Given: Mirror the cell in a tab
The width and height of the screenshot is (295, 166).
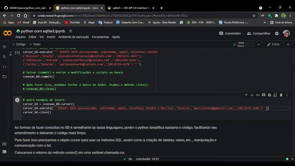Looking at the screenshot, I should coord(275,95).
